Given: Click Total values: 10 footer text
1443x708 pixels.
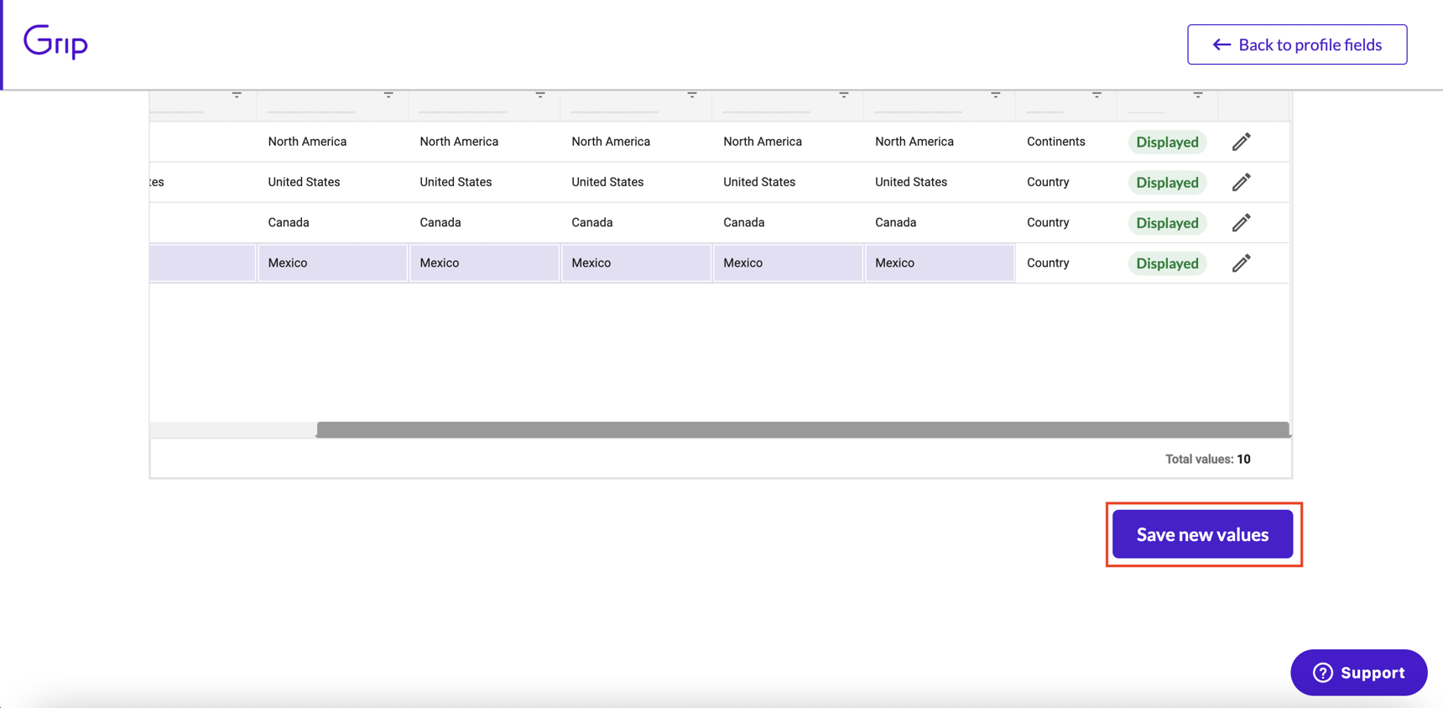Looking at the screenshot, I should point(1207,459).
